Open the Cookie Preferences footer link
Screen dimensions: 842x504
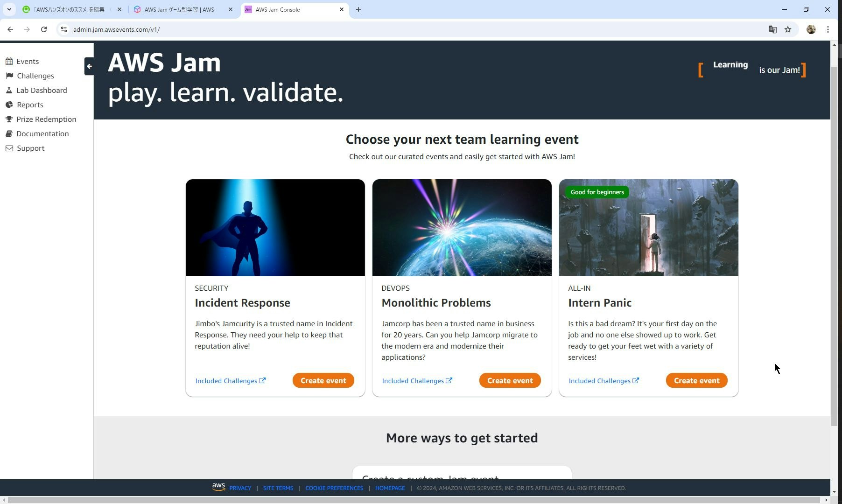point(334,488)
